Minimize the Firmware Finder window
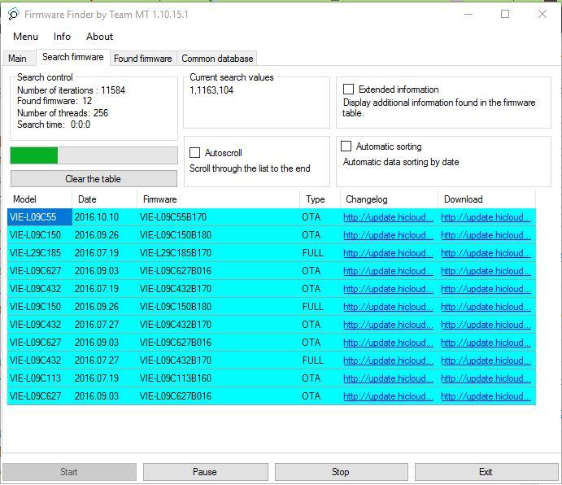562x485 pixels. click(x=468, y=15)
